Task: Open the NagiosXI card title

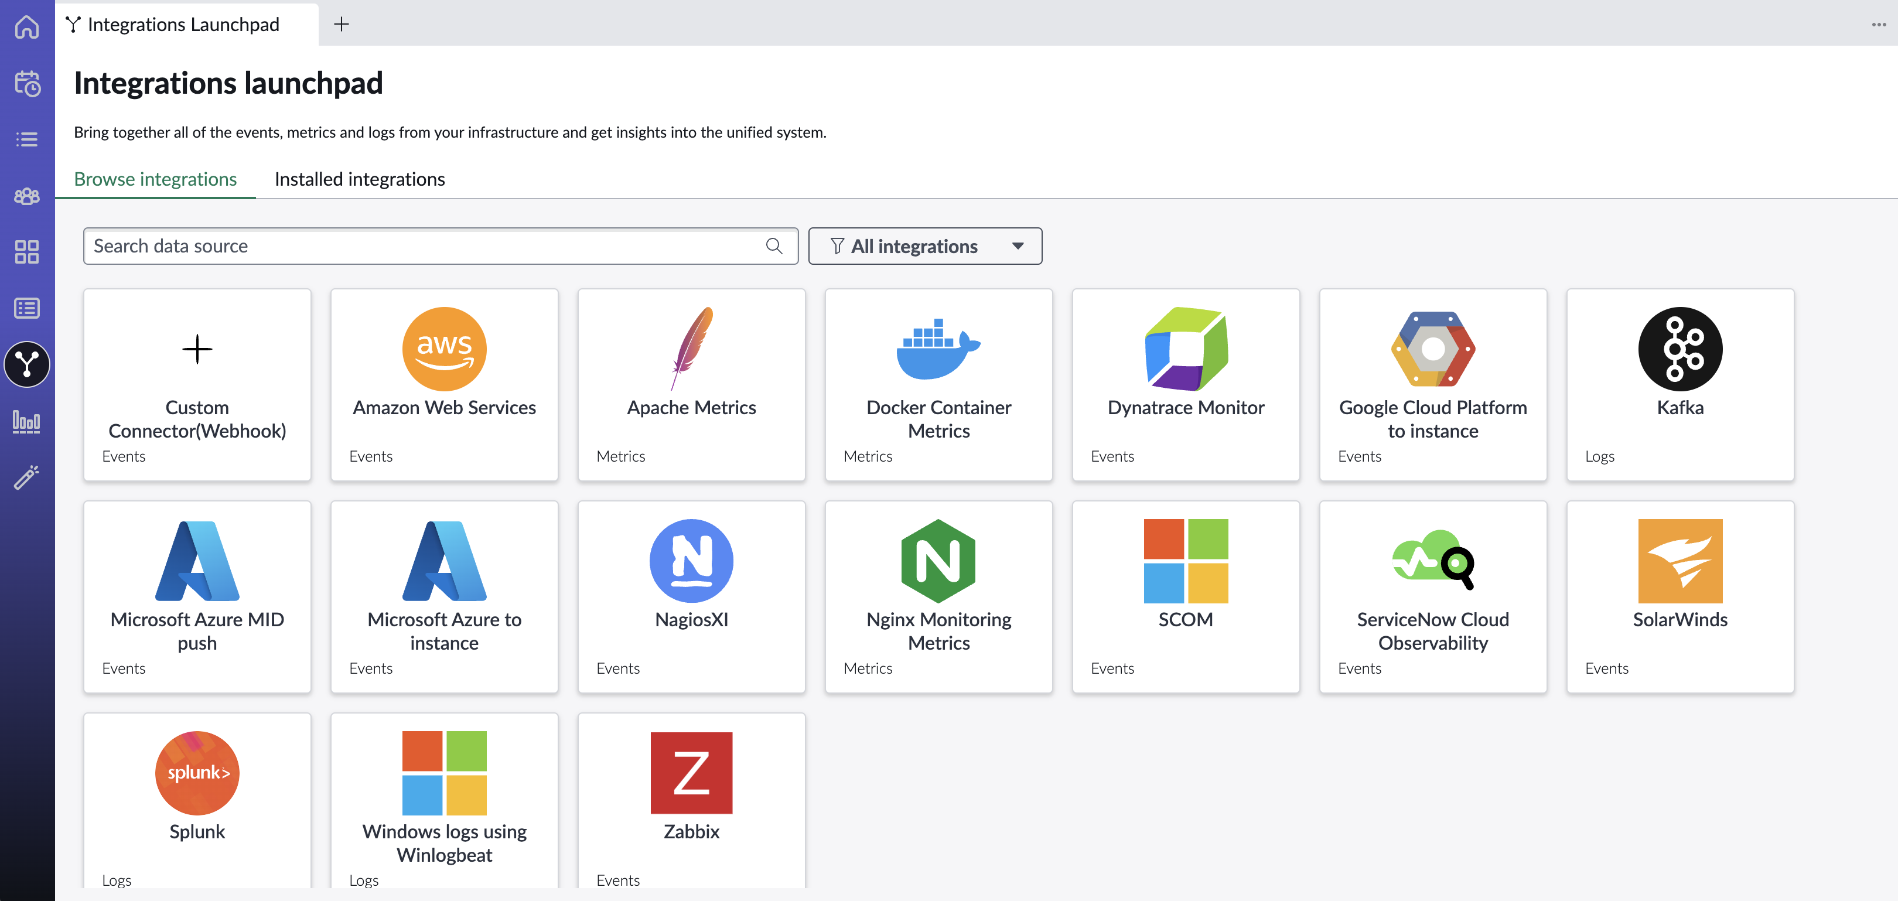Action: pos(692,620)
